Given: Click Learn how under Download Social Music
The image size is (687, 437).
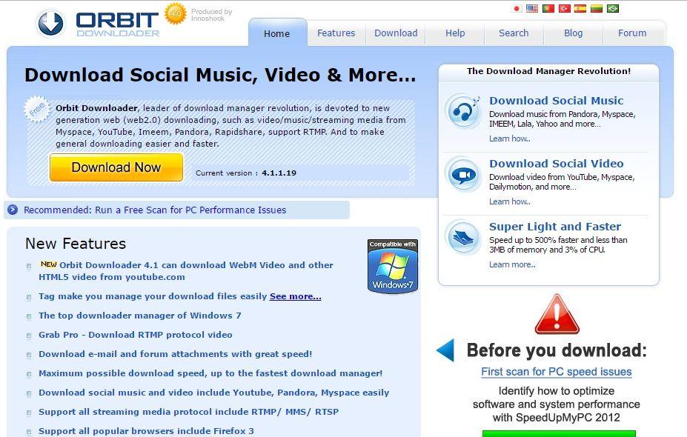Looking at the screenshot, I should (510, 139).
